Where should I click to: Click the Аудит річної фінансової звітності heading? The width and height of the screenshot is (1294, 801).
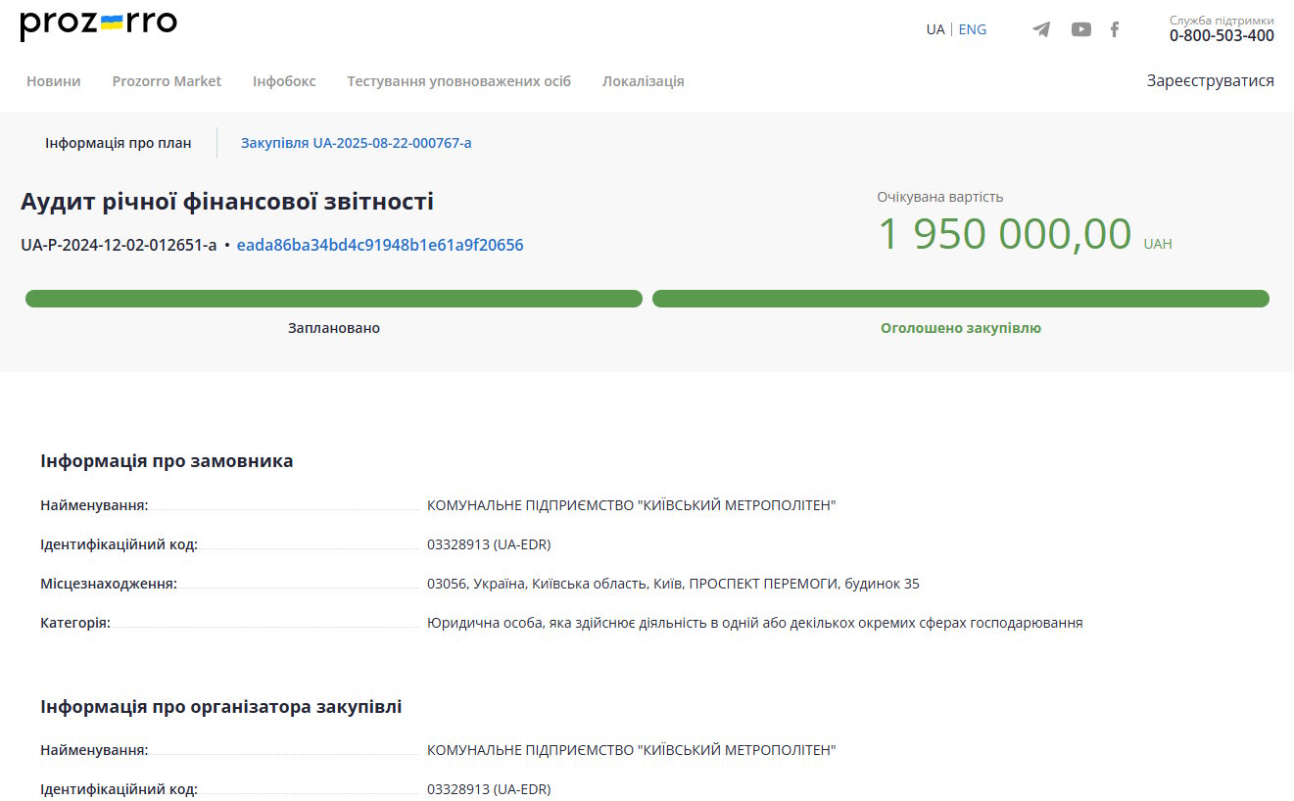click(x=226, y=202)
